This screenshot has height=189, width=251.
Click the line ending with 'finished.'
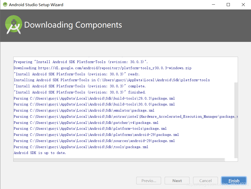[x=80, y=92]
